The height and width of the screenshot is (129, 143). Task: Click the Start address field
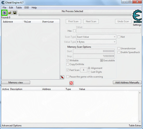coord(94,51)
